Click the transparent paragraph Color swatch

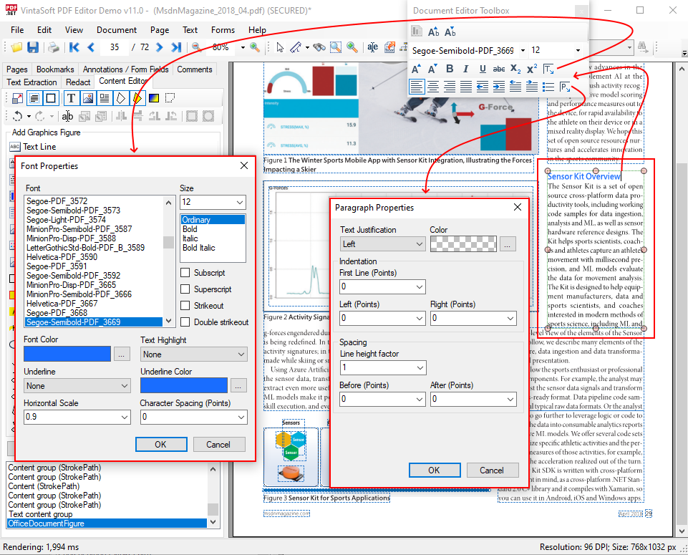pyautogui.click(x=463, y=244)
